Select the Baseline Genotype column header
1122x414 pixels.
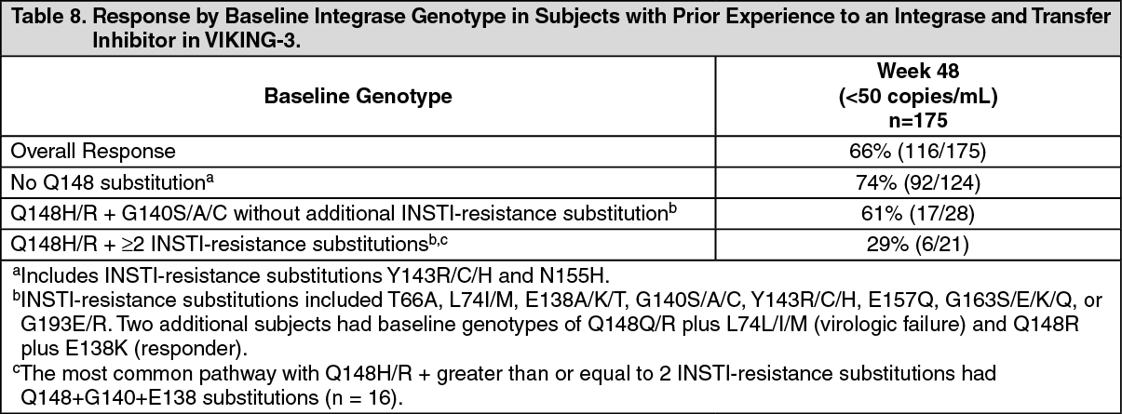click(358, 96)
